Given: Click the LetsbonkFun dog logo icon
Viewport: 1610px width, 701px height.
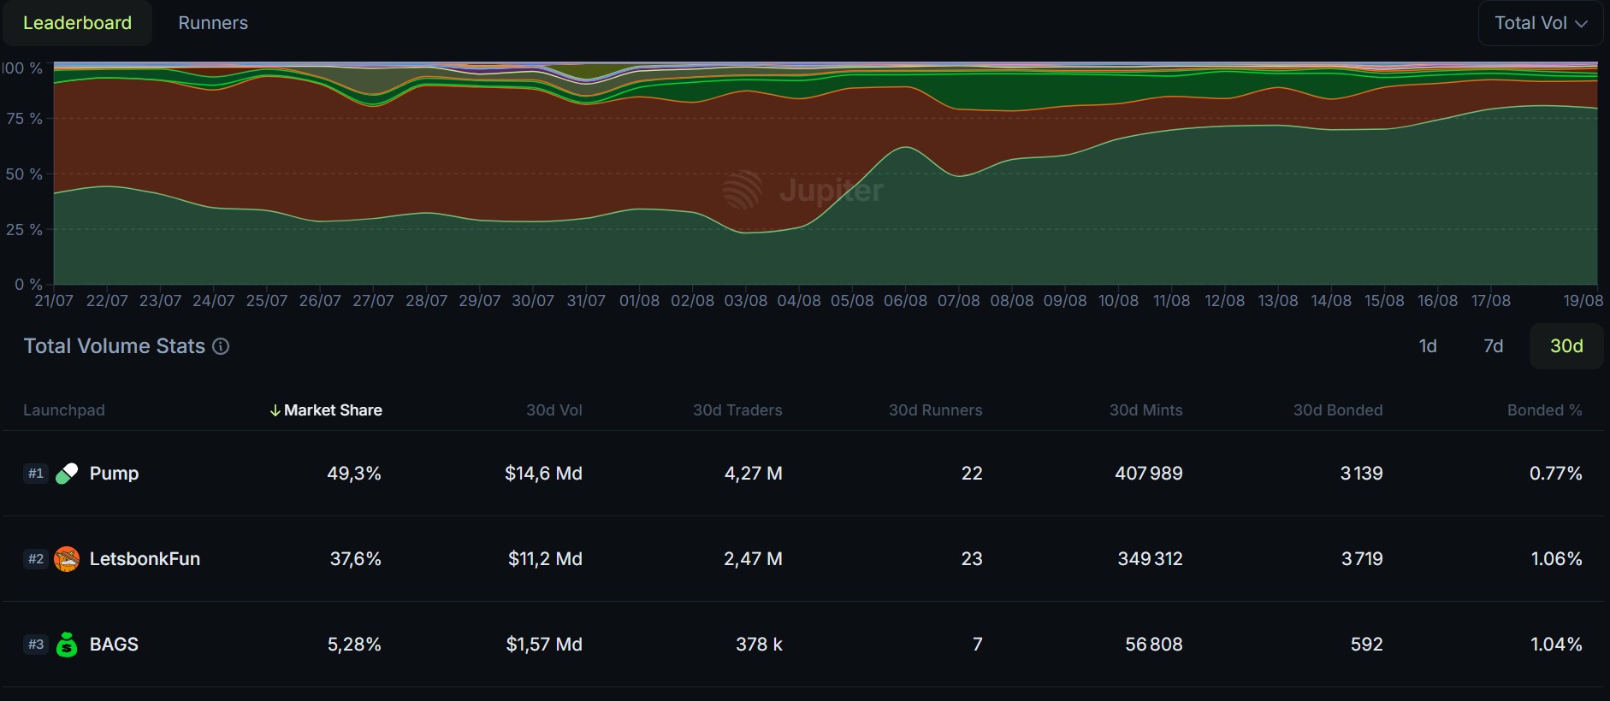Looking at the screenshot, I should [x=67, y=559].
